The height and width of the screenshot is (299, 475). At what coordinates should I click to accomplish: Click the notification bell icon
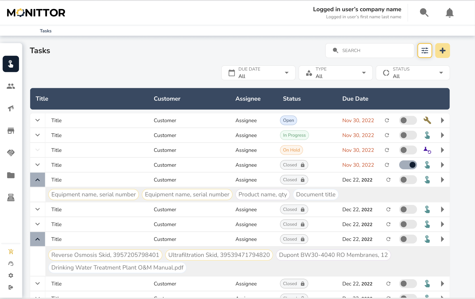pyautogui.click(x=449, y=13)
